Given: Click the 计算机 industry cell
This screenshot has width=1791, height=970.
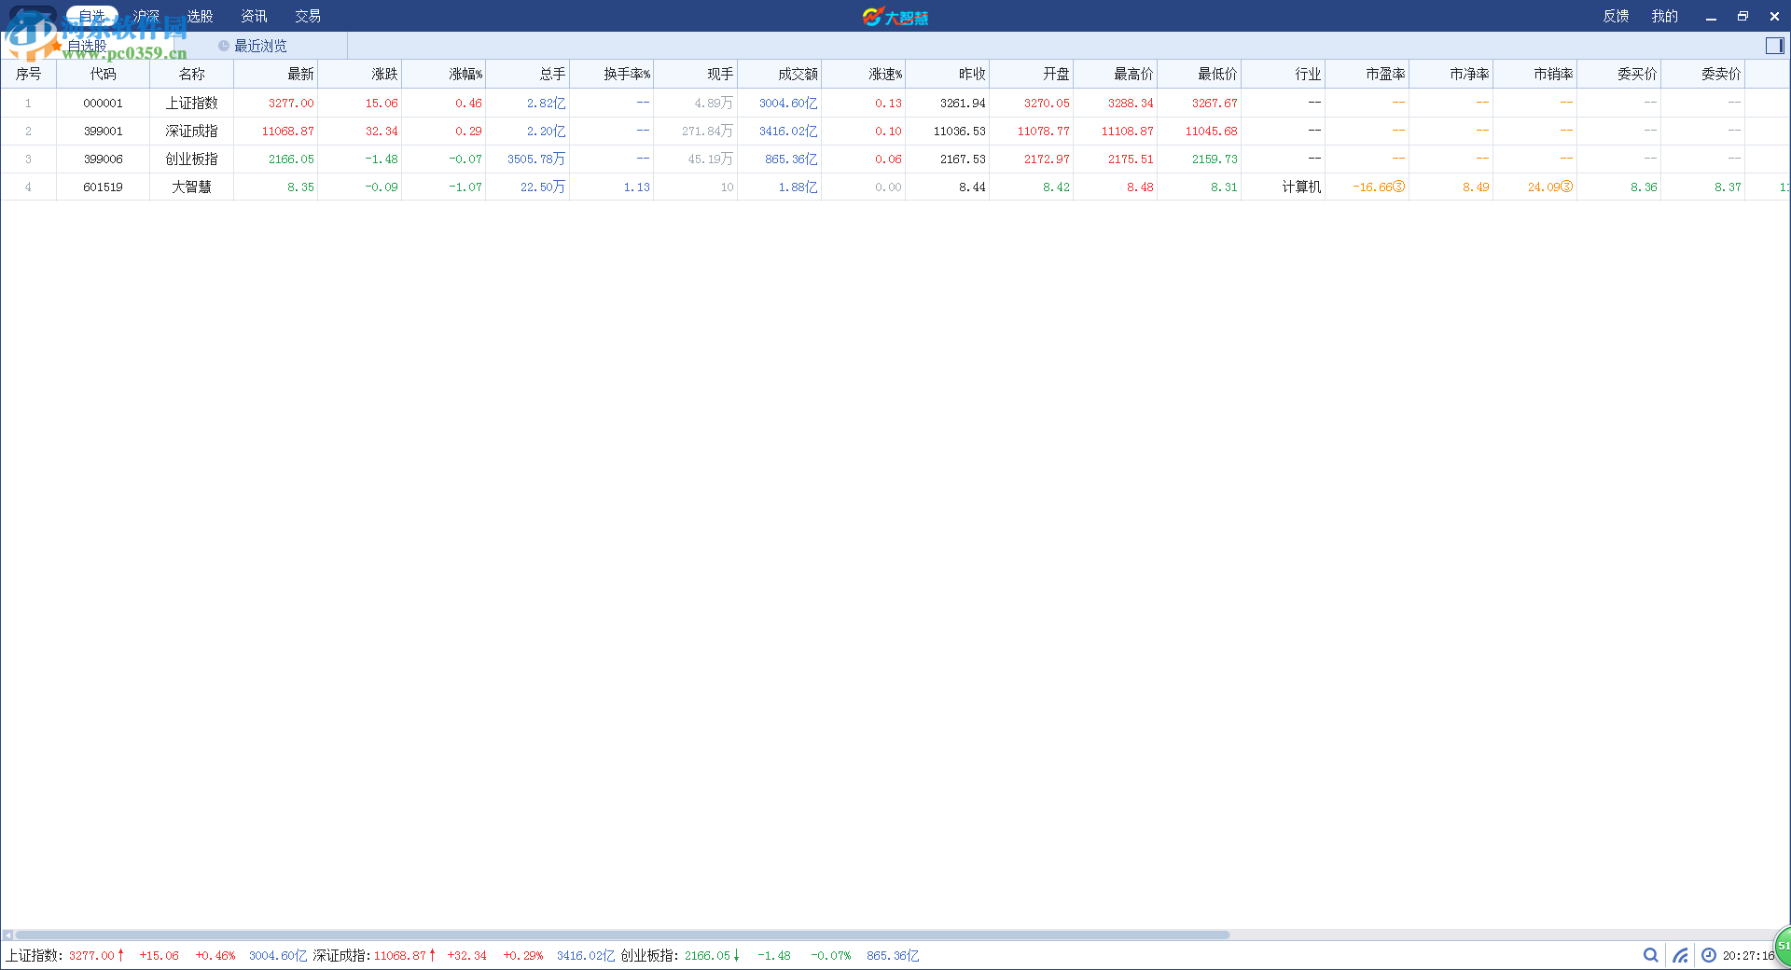Looking at the screenshot, I should (1301, 187).
